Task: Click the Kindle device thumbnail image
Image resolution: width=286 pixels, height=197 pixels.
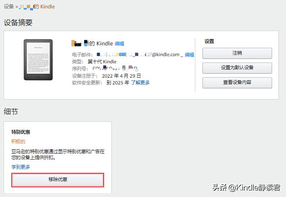Action: click(x=38, y=60)
